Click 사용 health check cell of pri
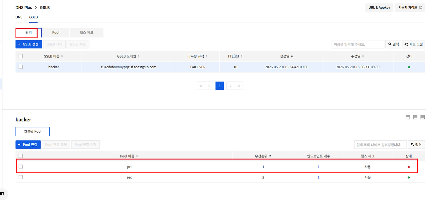Screen dimensions: 426x200 coord(367,167)
